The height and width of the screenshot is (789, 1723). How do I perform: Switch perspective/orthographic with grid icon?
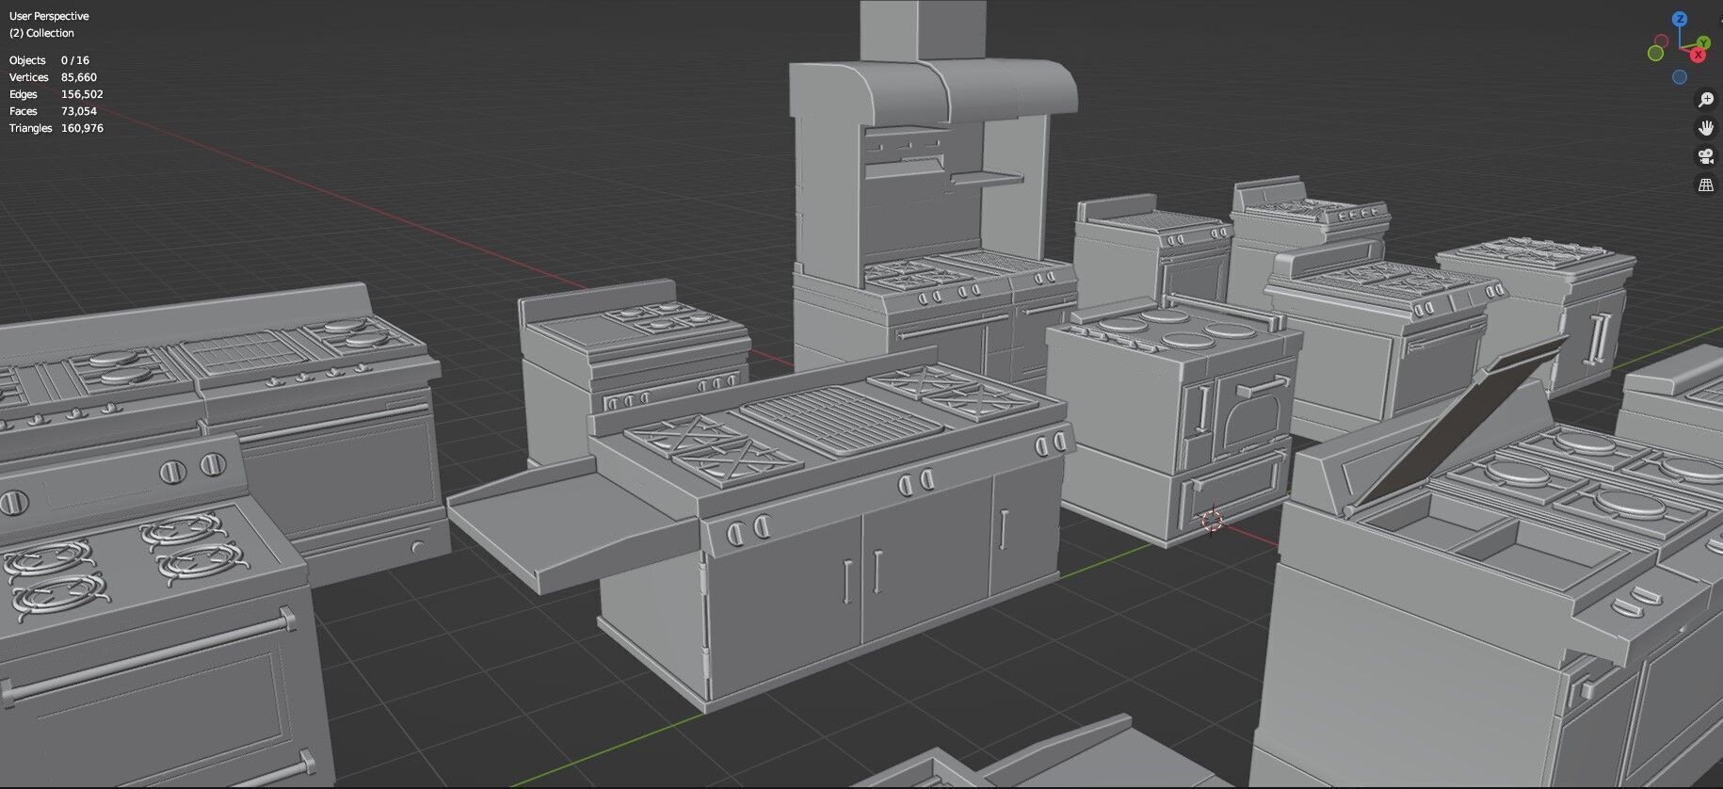point(1705,185)
